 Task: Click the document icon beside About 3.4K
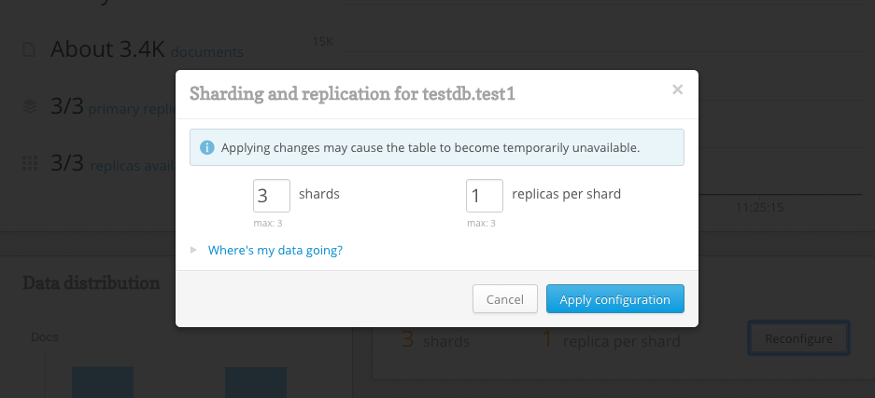[28, 49]
